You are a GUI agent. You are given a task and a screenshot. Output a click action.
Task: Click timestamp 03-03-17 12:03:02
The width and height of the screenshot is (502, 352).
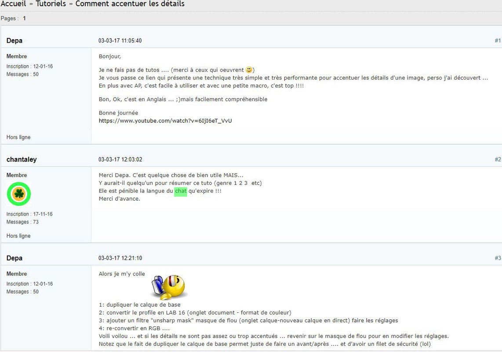(120, 159)
